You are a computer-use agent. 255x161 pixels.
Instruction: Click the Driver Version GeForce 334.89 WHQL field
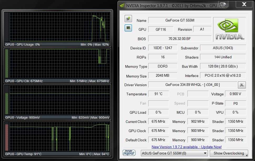pos(192,85)
